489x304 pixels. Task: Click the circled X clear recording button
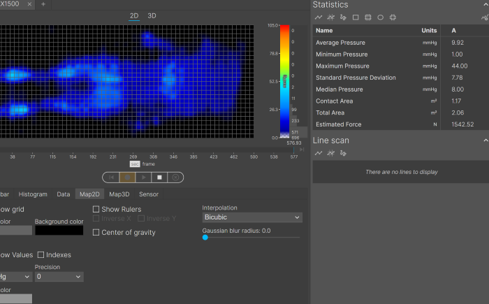click(x=175, y=178)
